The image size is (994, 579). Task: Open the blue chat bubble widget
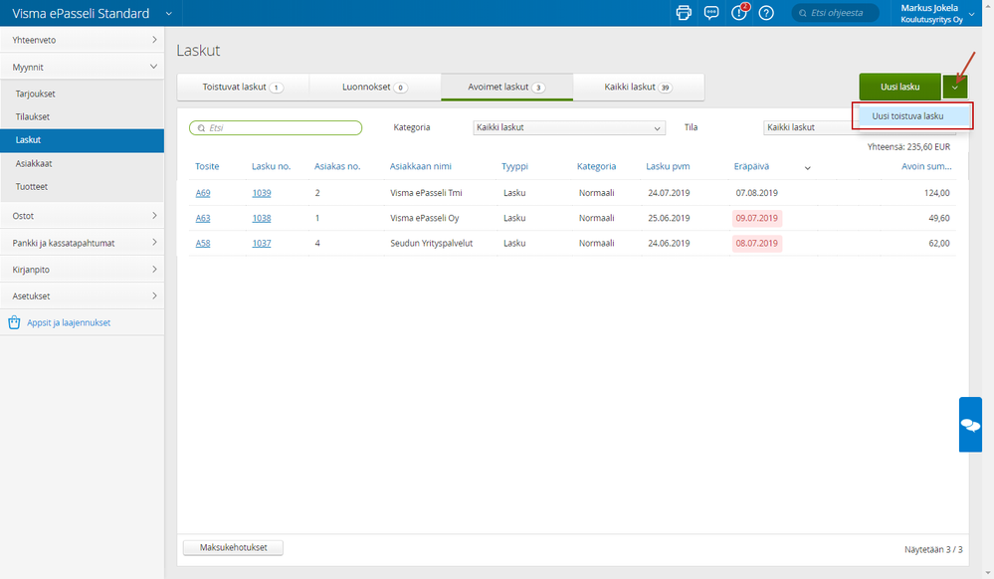[970, 424]
